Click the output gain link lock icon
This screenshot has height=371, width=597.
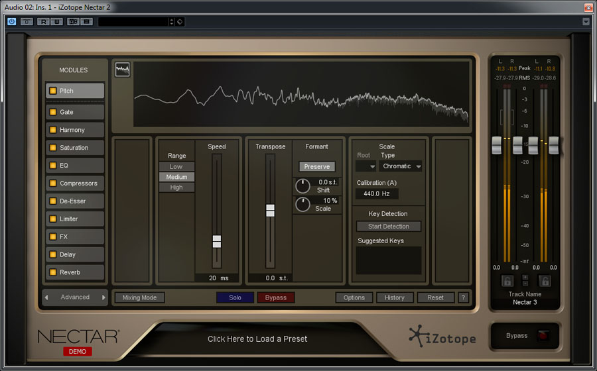[x=545, y=281]
